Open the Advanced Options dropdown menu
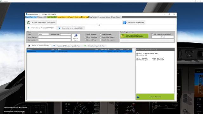Screen dimensions: 203x114 click(x=105, y=17)
